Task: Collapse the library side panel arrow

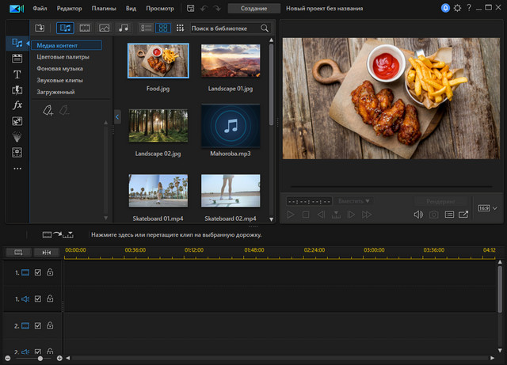Action: click(x=117, y=117)
